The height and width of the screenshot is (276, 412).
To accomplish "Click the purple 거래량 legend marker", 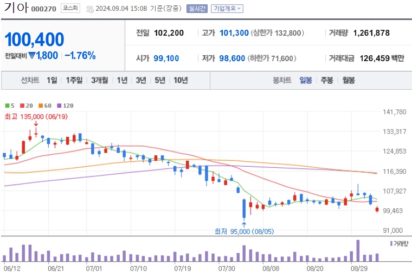I will [x=391, y=244].
